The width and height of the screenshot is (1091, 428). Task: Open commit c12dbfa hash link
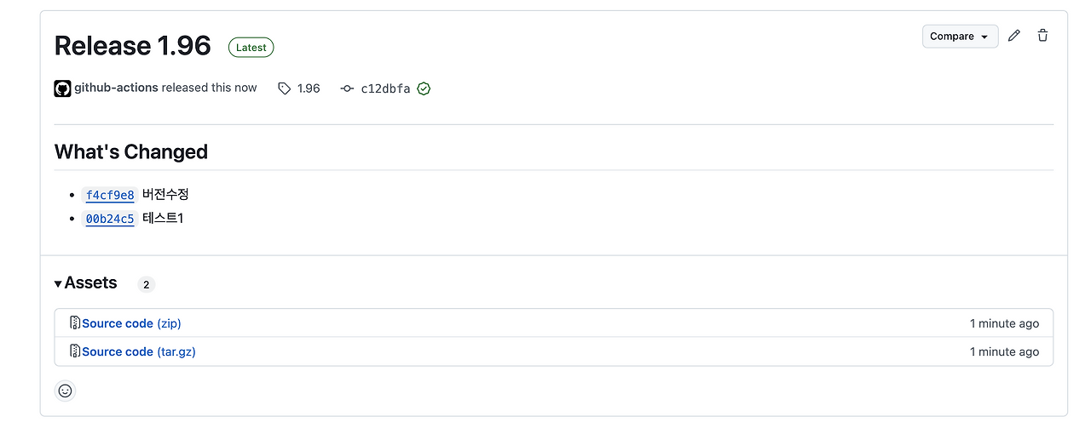click(x=385, y=88)
